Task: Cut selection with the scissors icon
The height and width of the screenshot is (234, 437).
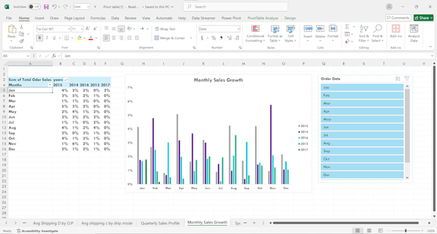Action: point(21,27)
